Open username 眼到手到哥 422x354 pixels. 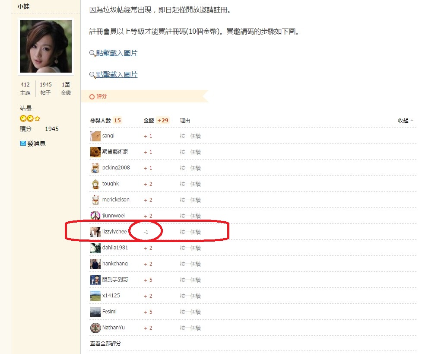click(x=115, y=279)
